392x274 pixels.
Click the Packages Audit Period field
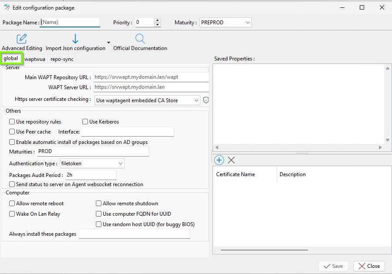pos(91,175)
